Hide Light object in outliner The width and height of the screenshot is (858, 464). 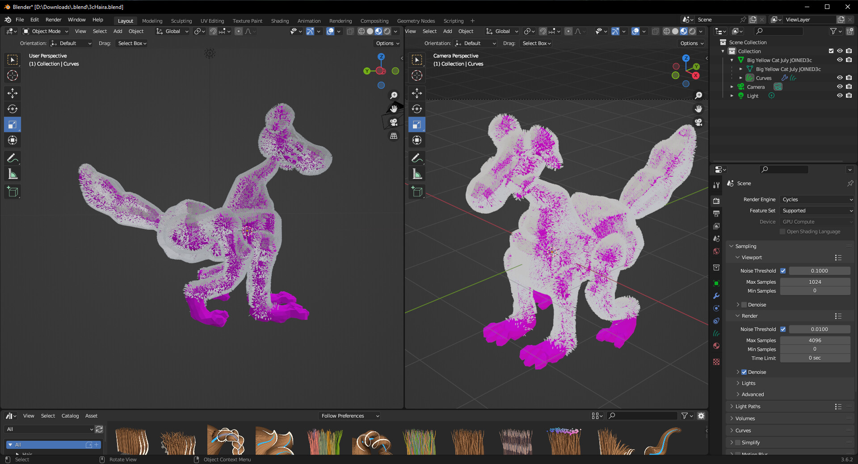(840, 95)
